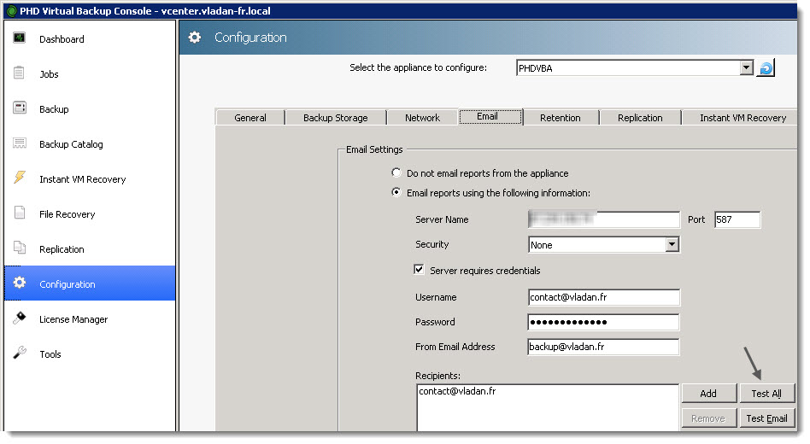Screen dimensions: 810x444
Task: Click the 'From Email Address' label
Action: [455, 347]
